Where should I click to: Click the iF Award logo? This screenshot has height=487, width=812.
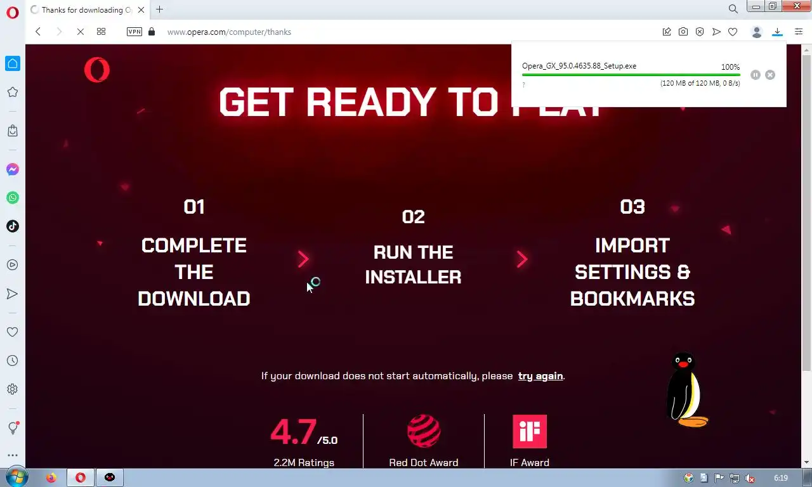click(530, 431)
